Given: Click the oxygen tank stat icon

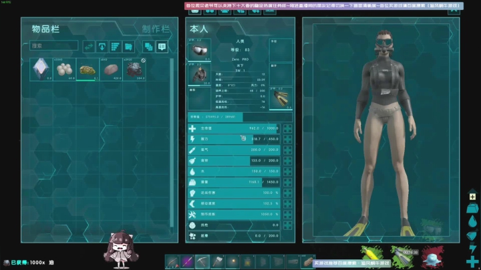Looking at the screenshot, I should [192, 150].
